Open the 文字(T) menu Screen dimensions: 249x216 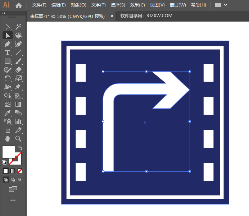coord(99,5)
